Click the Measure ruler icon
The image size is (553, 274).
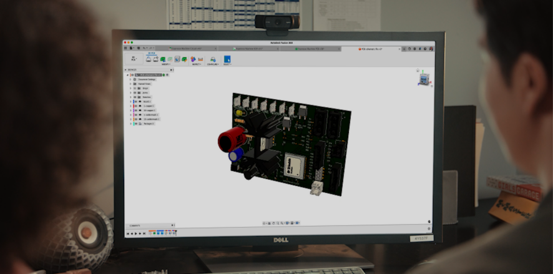200,59
